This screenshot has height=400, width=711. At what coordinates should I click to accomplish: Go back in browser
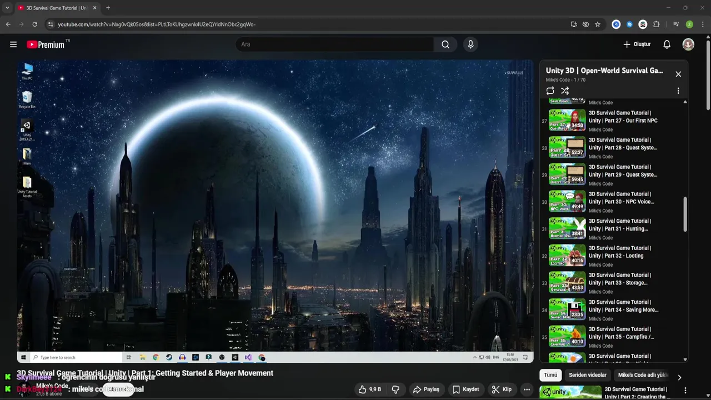tap(8, 24)
